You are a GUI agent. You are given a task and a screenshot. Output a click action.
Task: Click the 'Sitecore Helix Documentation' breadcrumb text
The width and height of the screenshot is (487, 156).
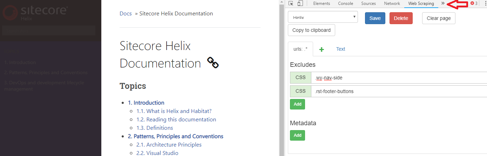tap(176, 14)
